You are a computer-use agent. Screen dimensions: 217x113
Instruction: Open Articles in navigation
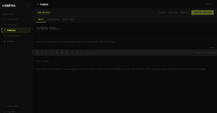pyautogui.click(x=16, y=25)
